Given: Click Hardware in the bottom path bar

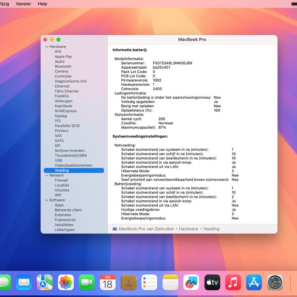Looking at the screenshot, I should tap(189, 229).
